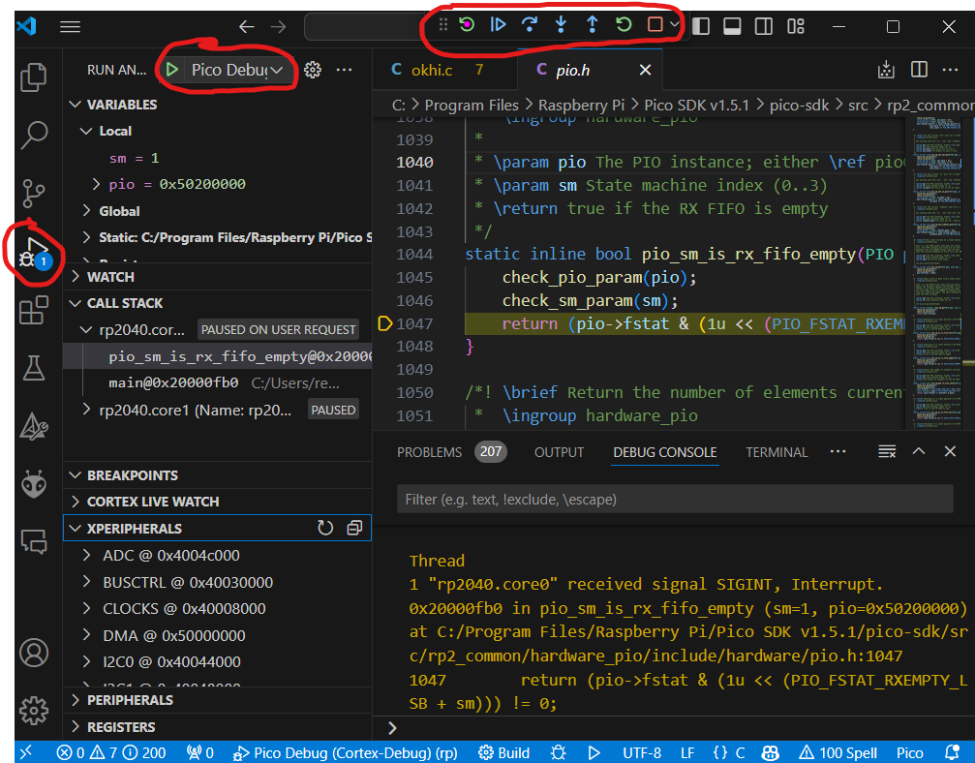Expand the Global variables group

pos(86,211)
